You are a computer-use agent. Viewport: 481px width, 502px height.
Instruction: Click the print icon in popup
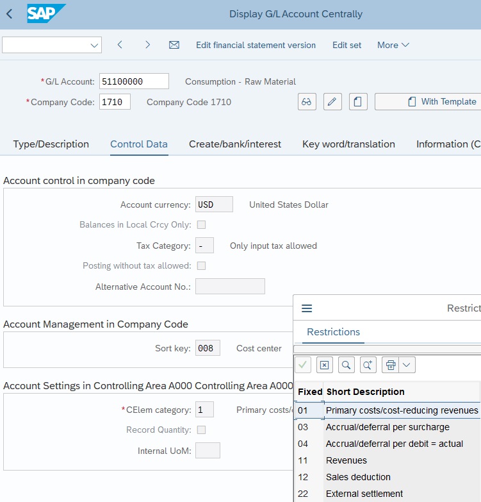coord(390,365)
